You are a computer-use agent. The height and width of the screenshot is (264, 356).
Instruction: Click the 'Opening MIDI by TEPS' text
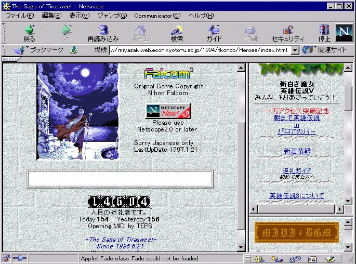(x=120, y=226)
